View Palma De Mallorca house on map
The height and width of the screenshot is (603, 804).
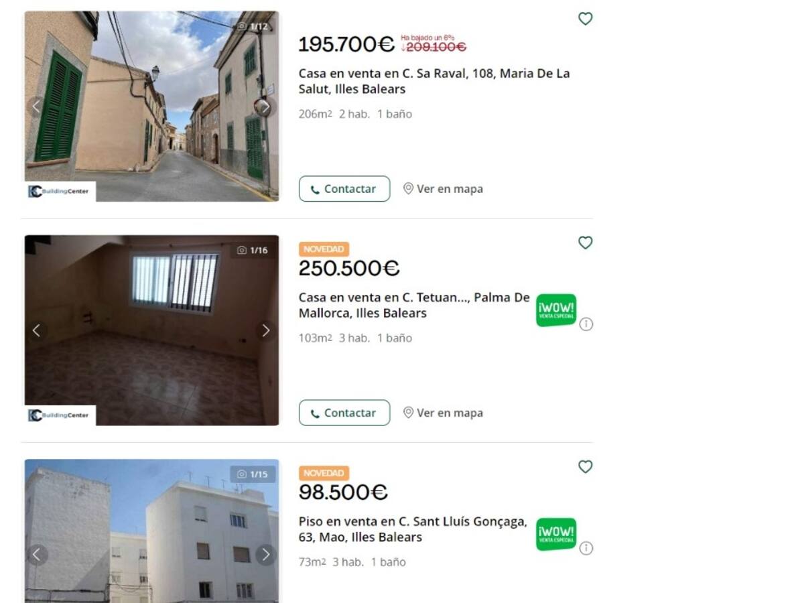(443, 413)
